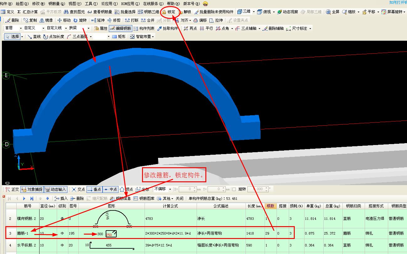407x254 pixels.
Task: Toggle 动态输入 dynamic input
Action: pos(55,189)
